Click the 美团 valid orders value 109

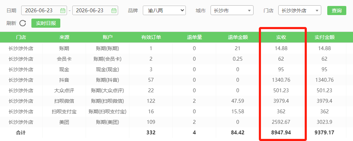pos(151,122)
